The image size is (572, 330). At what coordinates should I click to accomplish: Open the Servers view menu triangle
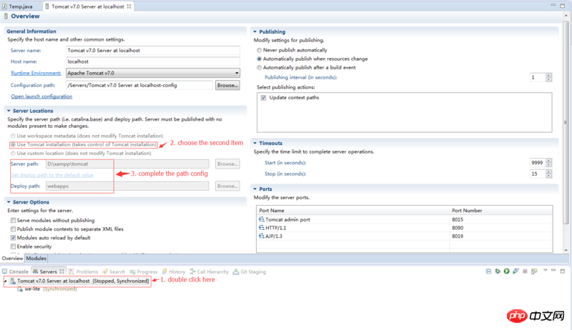click(x=546, y=271)
